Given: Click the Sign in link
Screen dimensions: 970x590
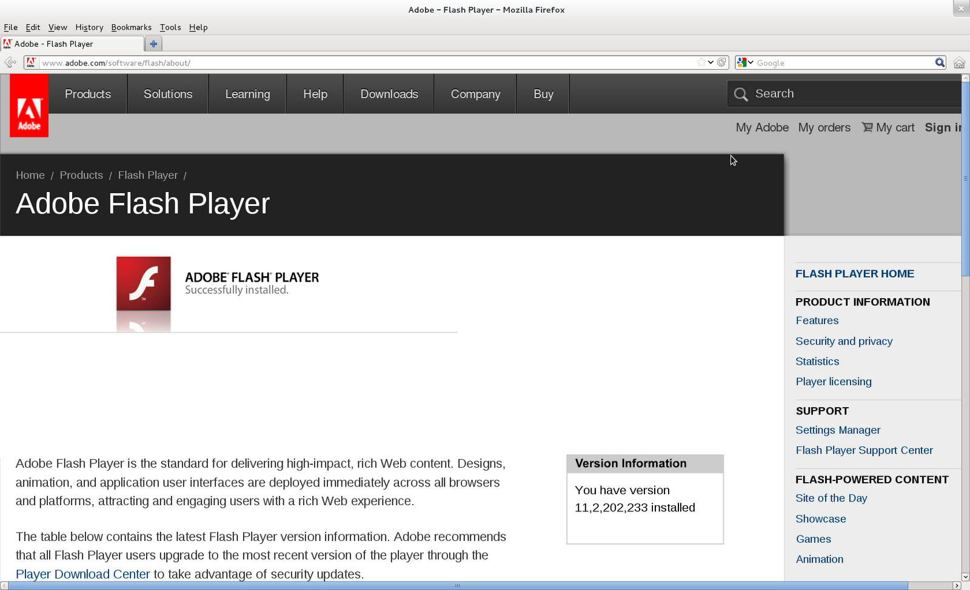Looking at the screenshot, I should pos(943,127).
